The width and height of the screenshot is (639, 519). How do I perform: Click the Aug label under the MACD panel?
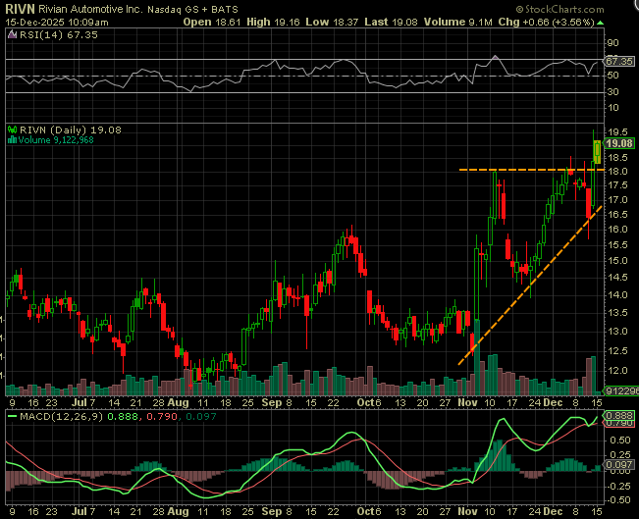pos(178,512)
